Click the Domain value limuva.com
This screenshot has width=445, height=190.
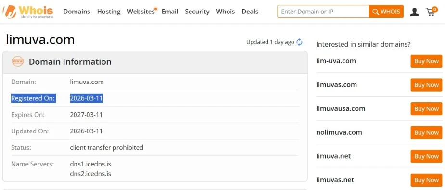[87, 82]
